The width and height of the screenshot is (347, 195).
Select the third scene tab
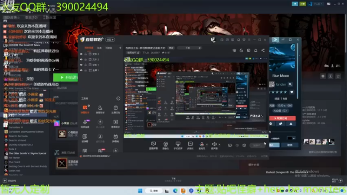coord(108,48)
